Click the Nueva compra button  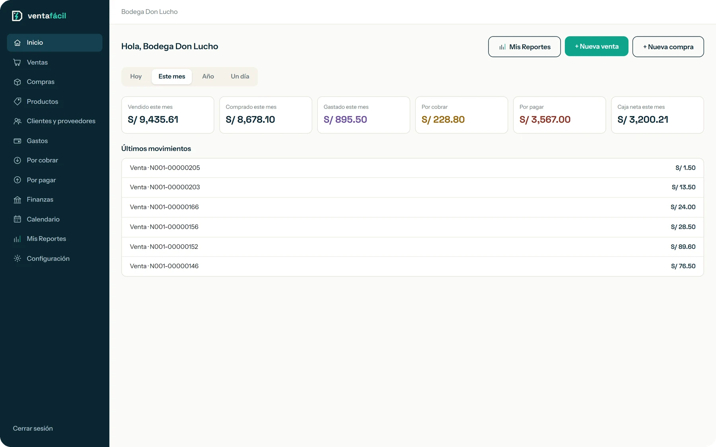668,47
